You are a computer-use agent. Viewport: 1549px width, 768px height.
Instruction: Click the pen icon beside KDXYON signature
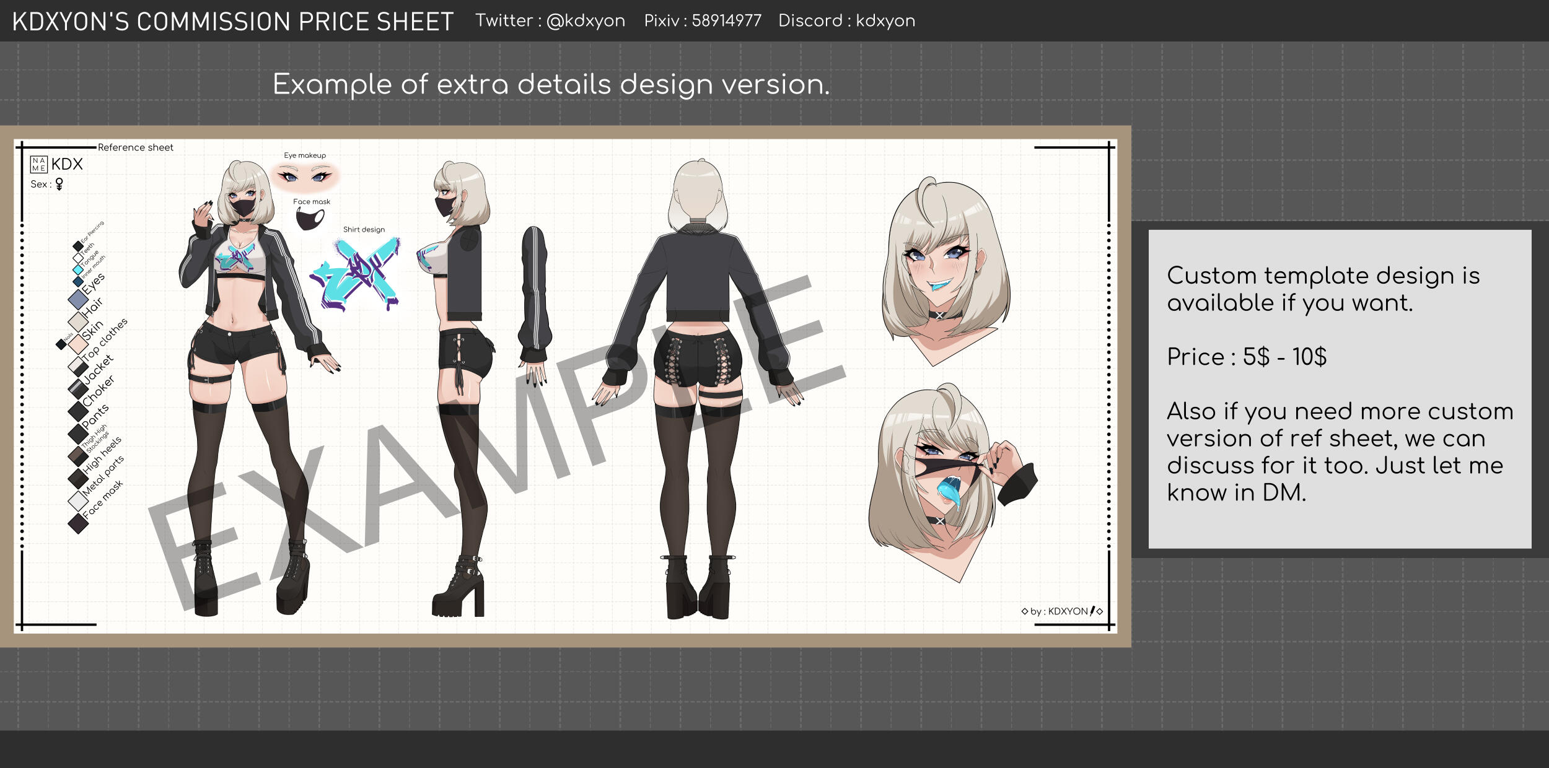point(1092,611)
